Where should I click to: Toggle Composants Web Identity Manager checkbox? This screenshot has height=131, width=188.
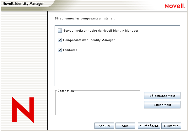pyautogui.click(x=60, y=40)
